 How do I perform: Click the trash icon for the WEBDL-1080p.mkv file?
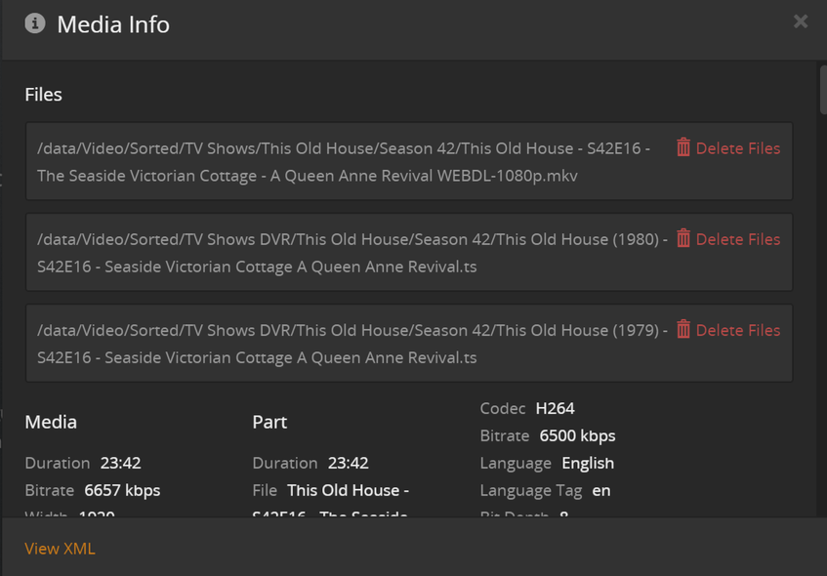point(683,147)
